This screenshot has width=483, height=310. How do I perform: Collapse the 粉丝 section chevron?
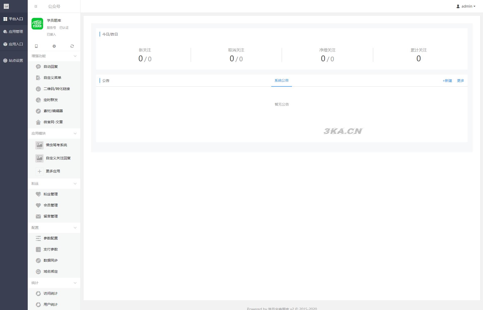point(75,184)
